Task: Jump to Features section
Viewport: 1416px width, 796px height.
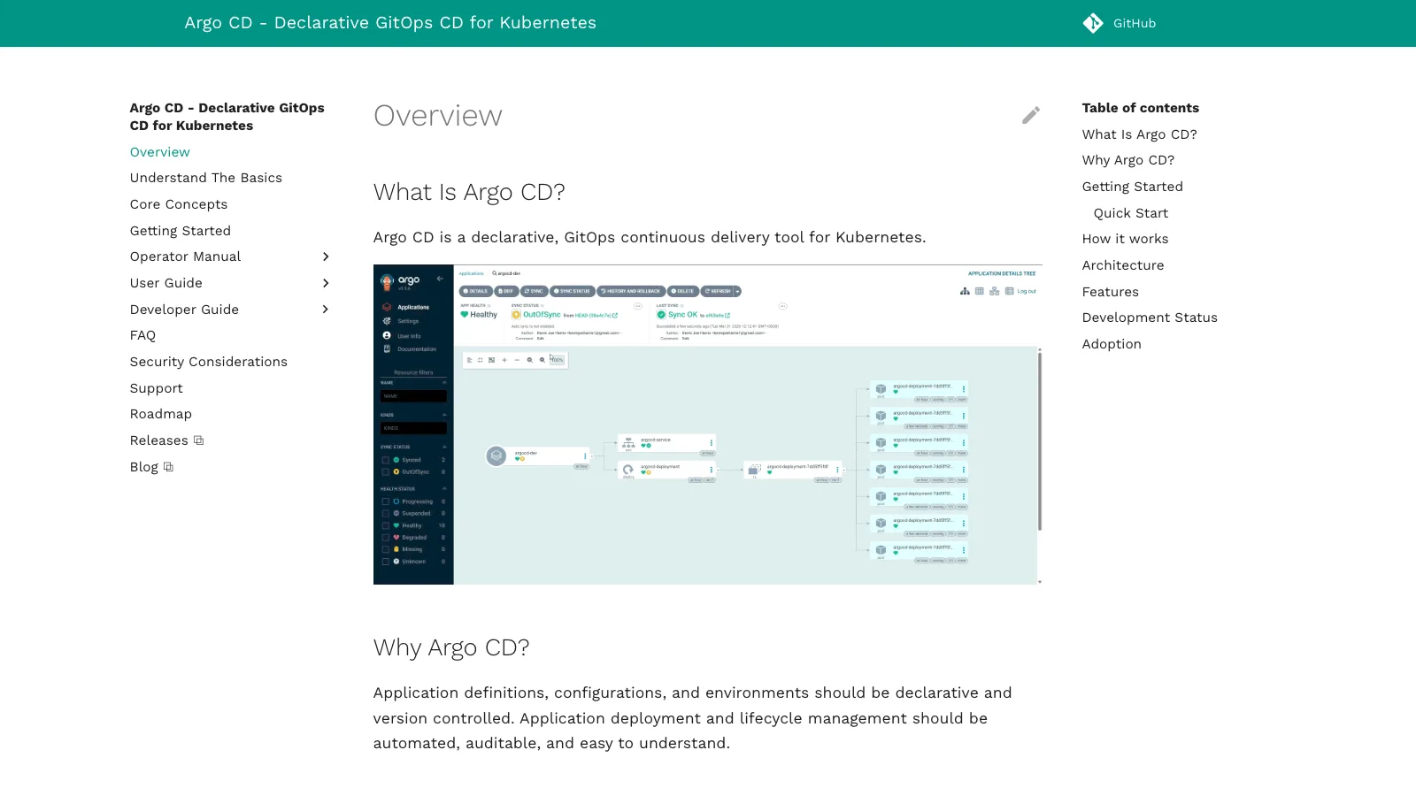Action: pyautogui.click(x=1111, y=292)
